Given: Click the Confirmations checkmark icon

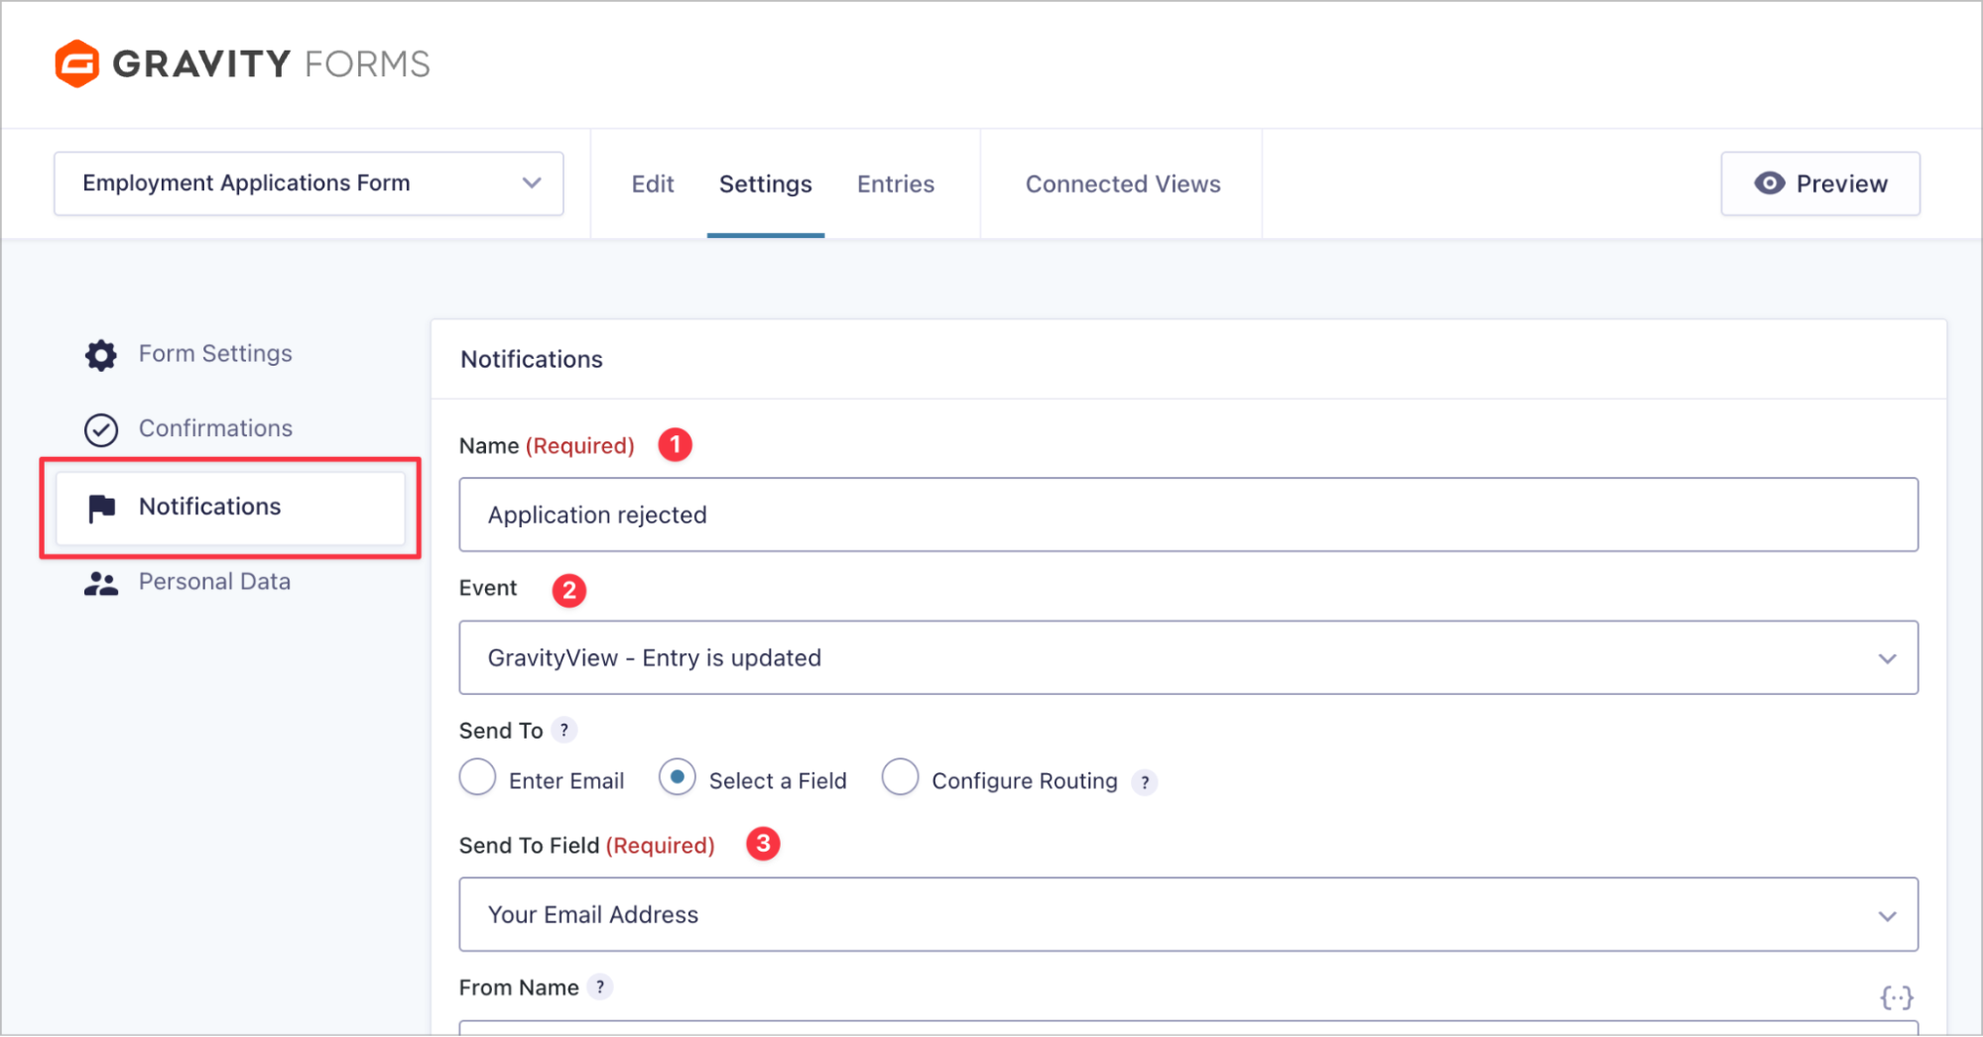Looking at the screenshot, I should (101, 430).
